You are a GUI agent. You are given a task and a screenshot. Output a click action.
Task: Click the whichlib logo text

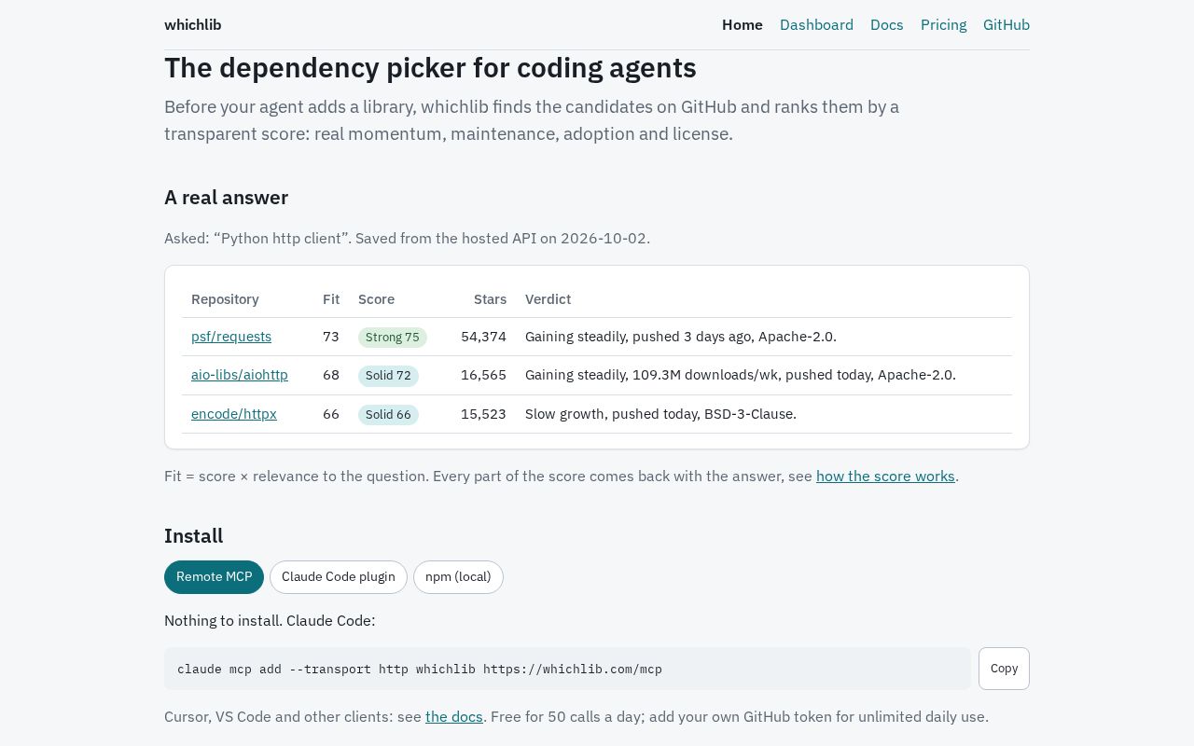(192, 25)
